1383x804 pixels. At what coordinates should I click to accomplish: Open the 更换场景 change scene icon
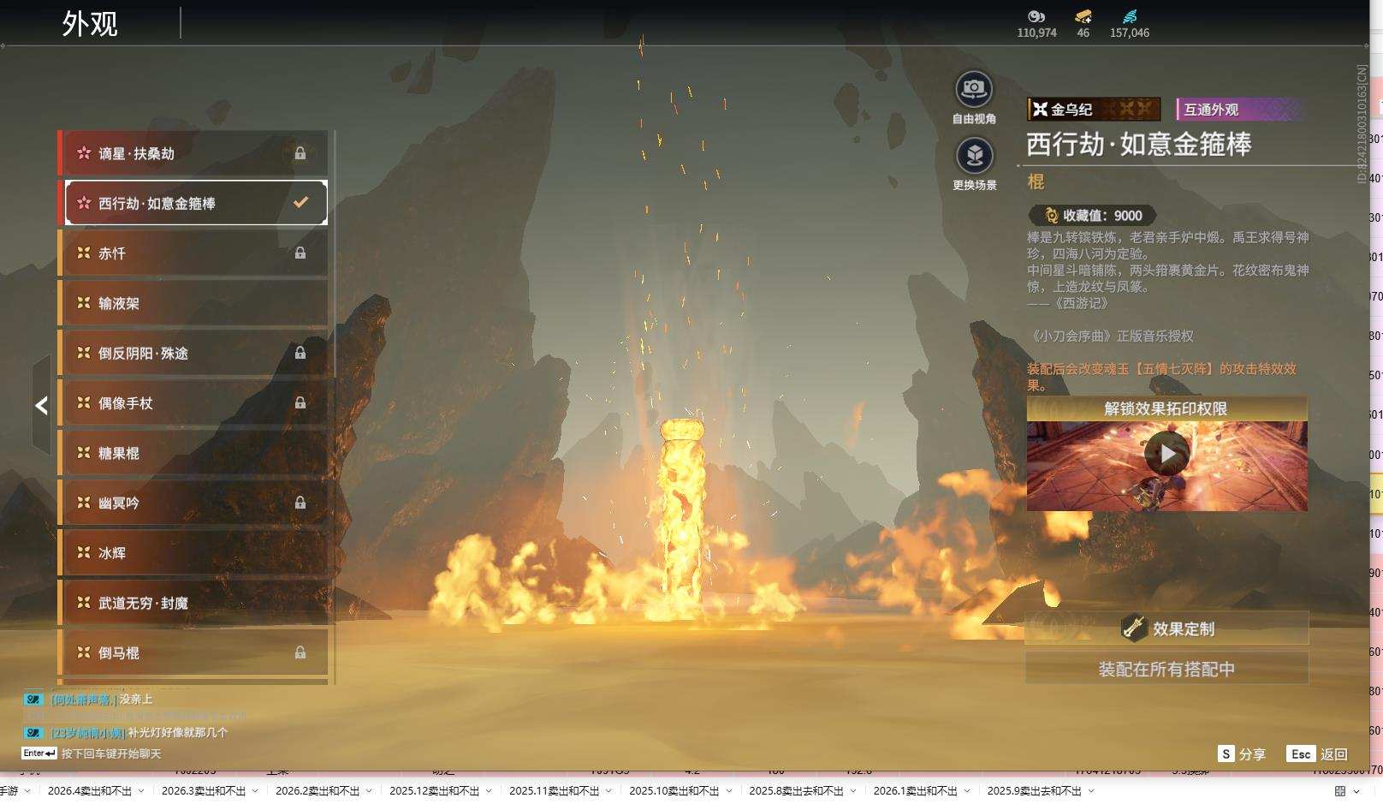point(974,156)
